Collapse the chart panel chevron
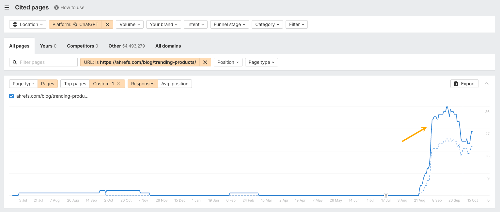Screen dimensions: 500x212 pos(487,84)
